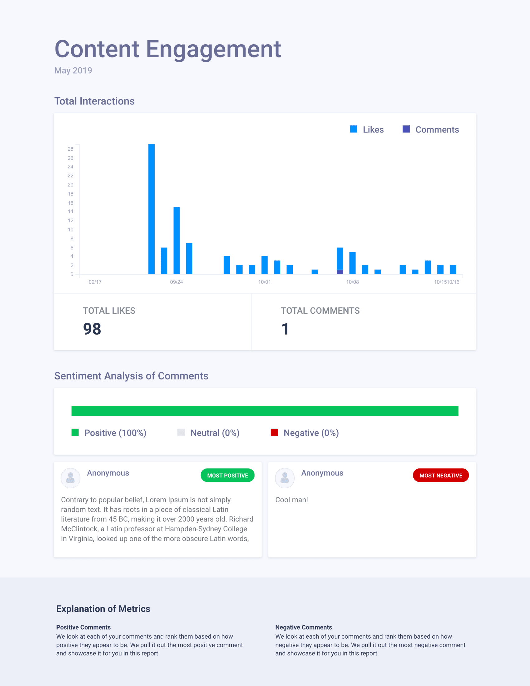The image size is (530, 686).
Task: Click the 10/08 axis date label
Action: point(352,282)
